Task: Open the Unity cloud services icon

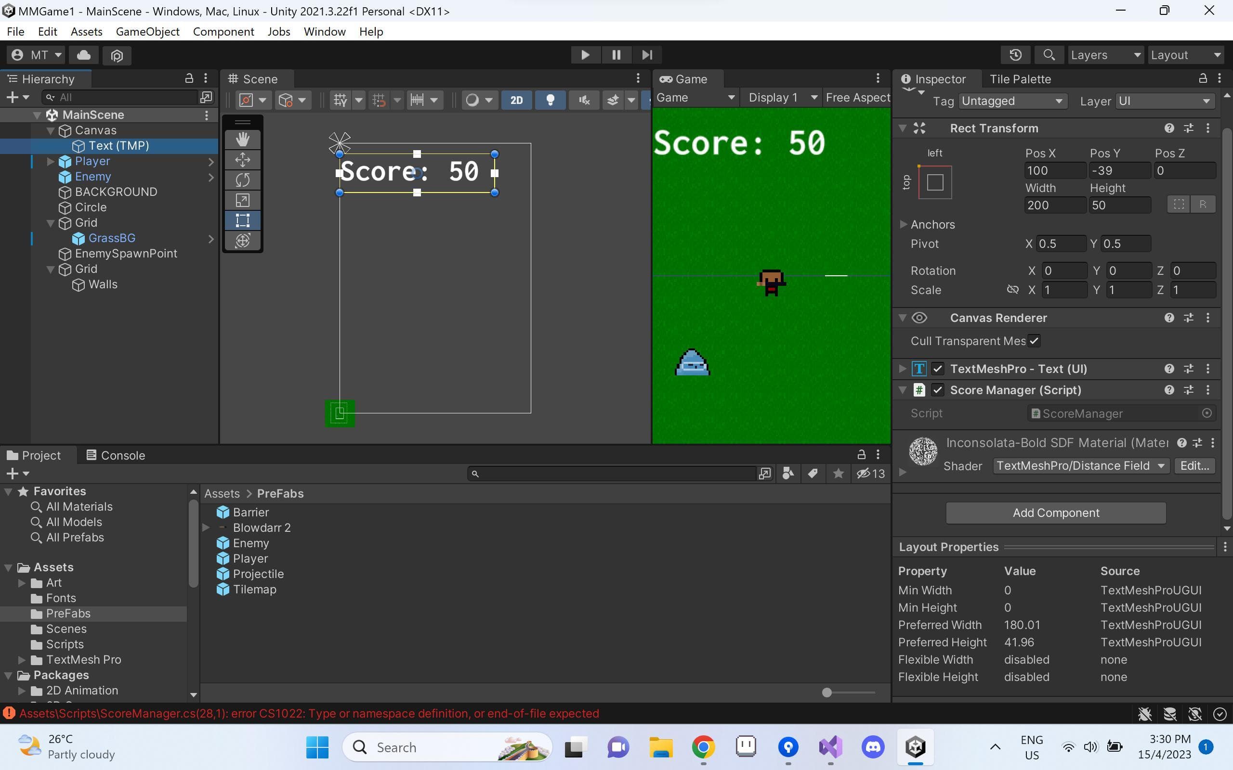Action: [x=83, y=54]
